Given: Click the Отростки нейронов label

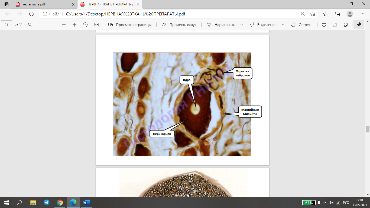Looking at the screenshot, I should coord(242,73).
